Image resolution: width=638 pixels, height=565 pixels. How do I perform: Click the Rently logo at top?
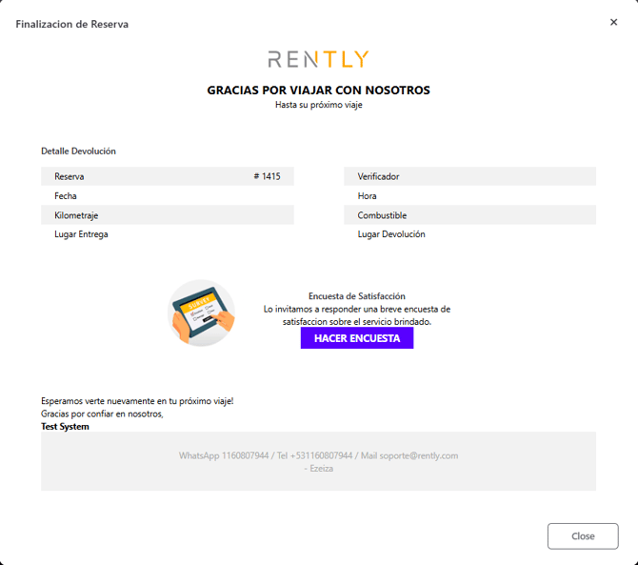(x=318, y=59)
